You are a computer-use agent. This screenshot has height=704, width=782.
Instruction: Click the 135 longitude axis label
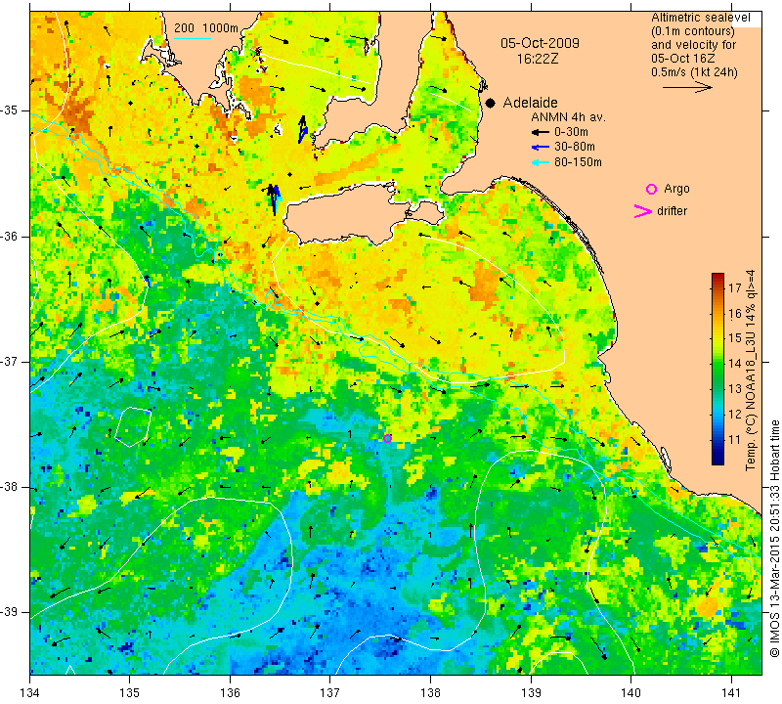tap(130, 693)
